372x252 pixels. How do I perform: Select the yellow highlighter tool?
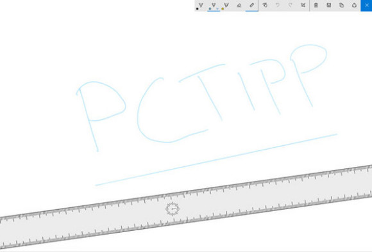click(x=226, y=5)
